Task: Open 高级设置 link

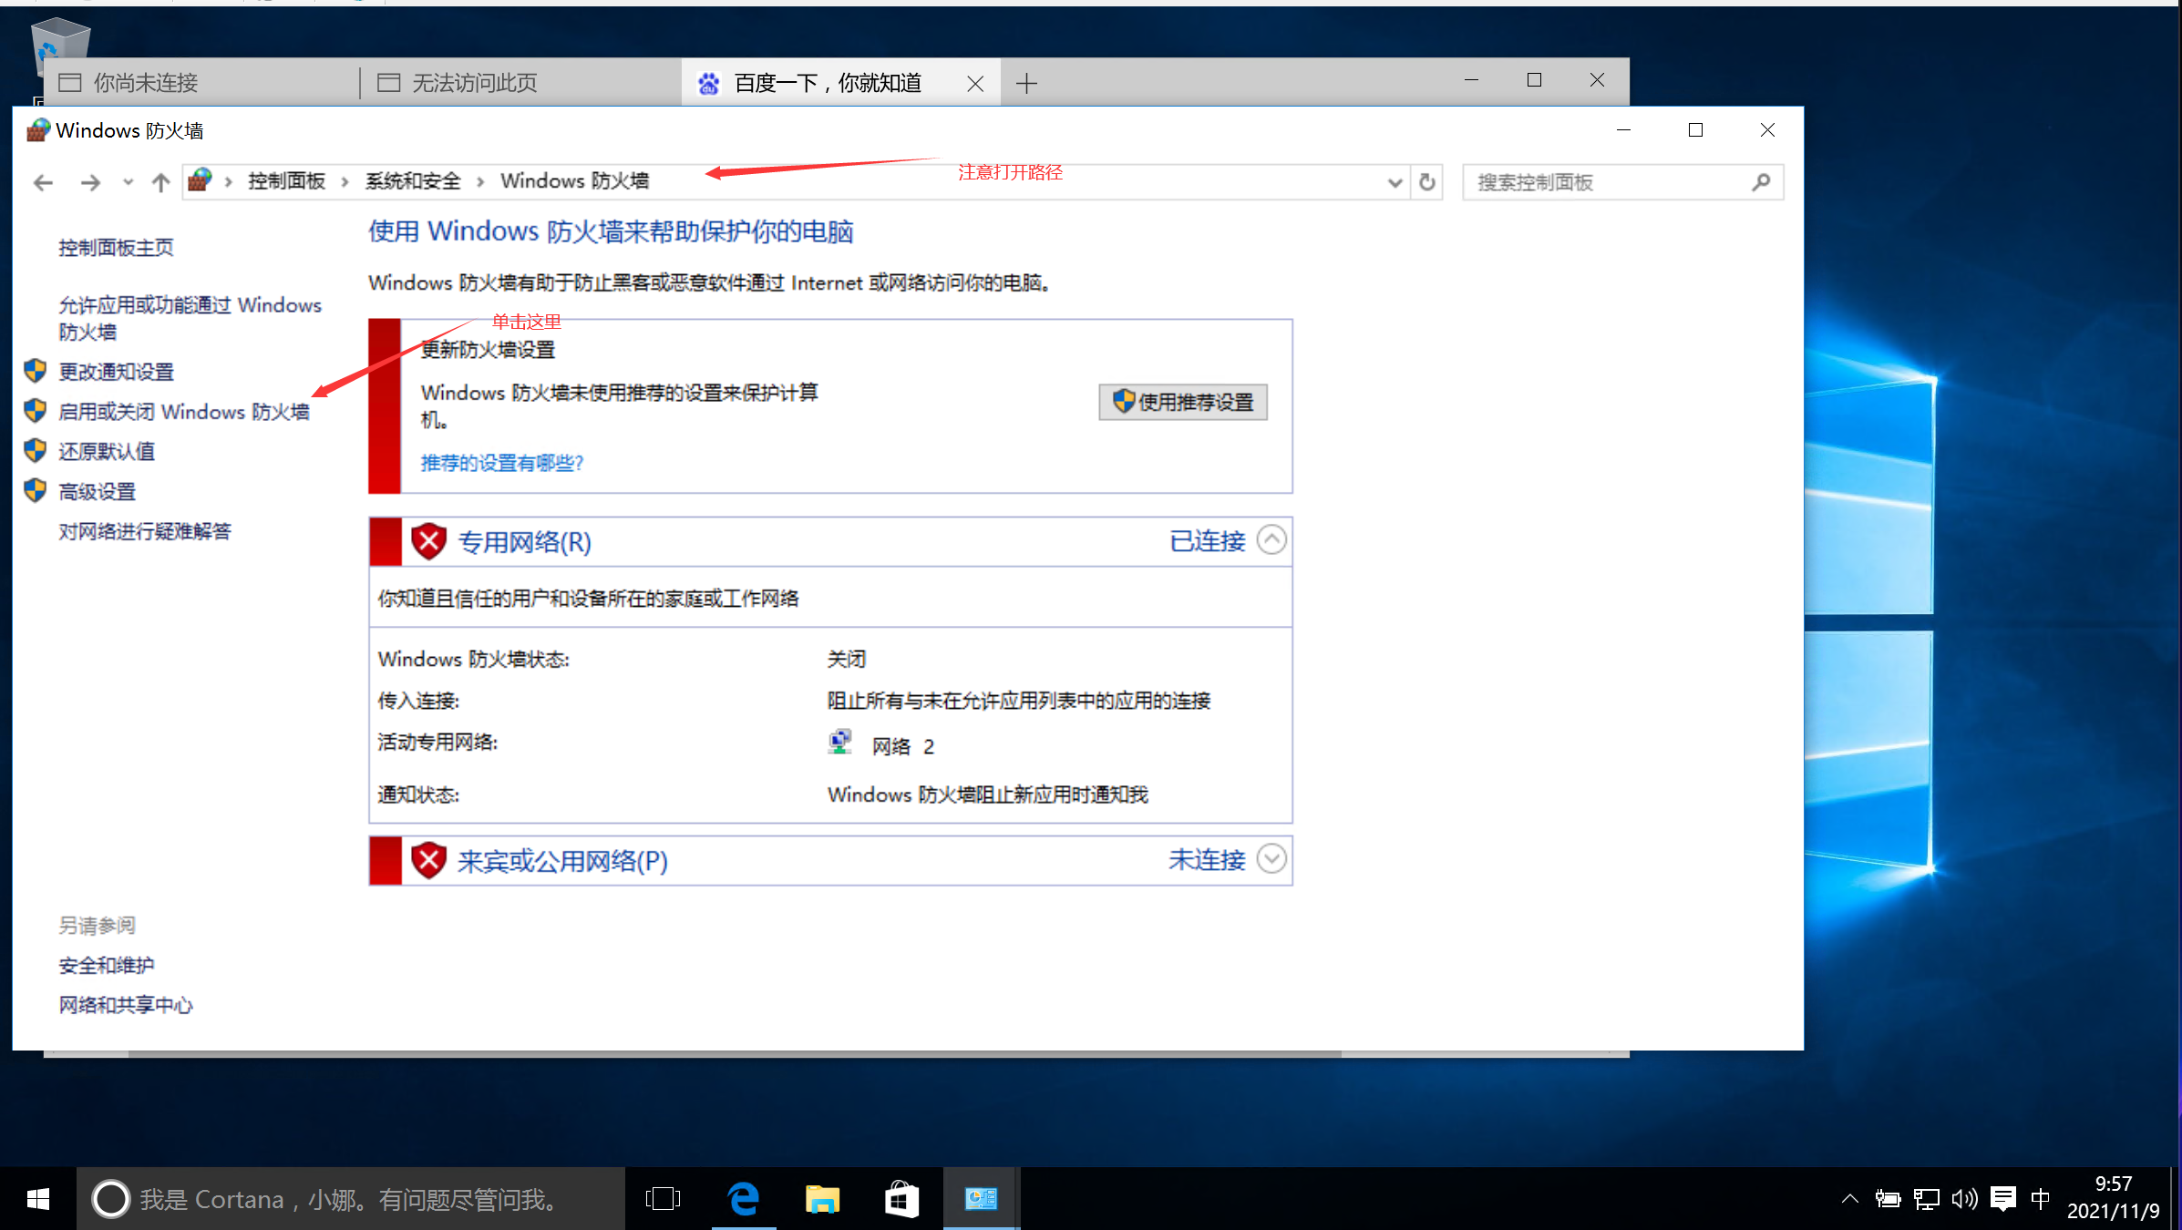Action: [97, 492]
